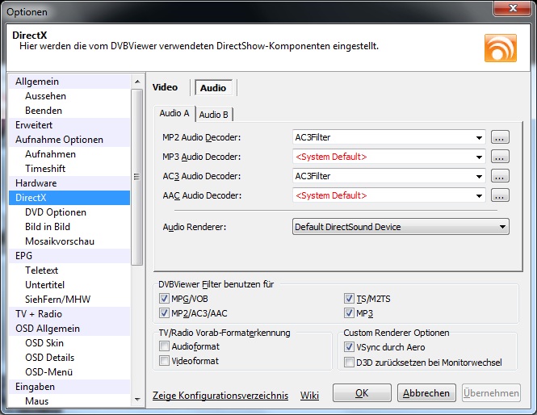This screenshot has height=415, width=537.
Task: Click the Abbrechen button
Action: tap(426, 393)
